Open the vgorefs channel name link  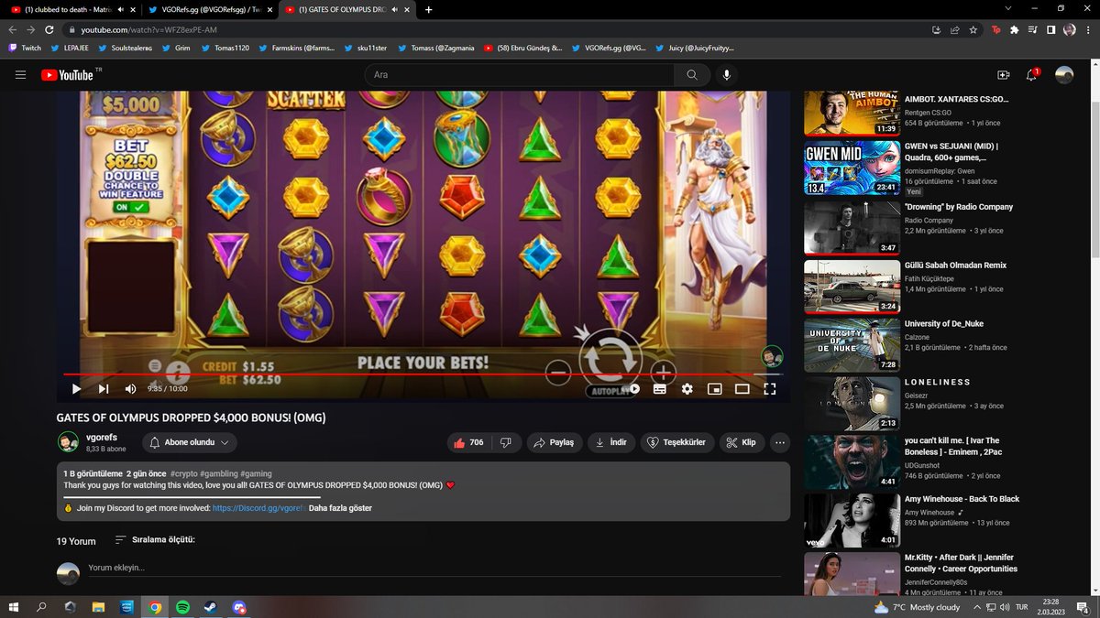[103, 438]
